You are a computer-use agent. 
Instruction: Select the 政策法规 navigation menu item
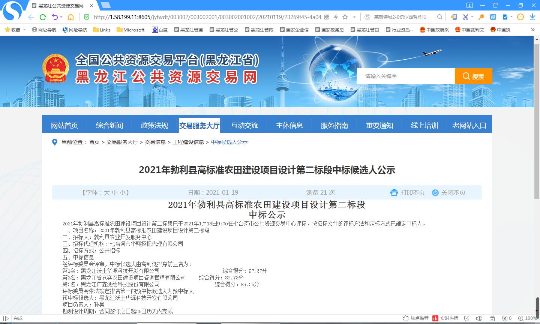click(x=154, y=125)
